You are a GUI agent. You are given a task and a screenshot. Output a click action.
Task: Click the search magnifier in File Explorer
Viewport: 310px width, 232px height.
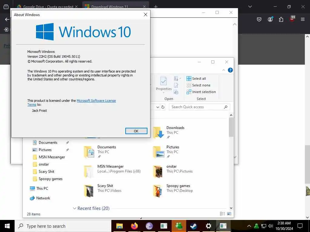pyautogui.click(x=226, y=107)
